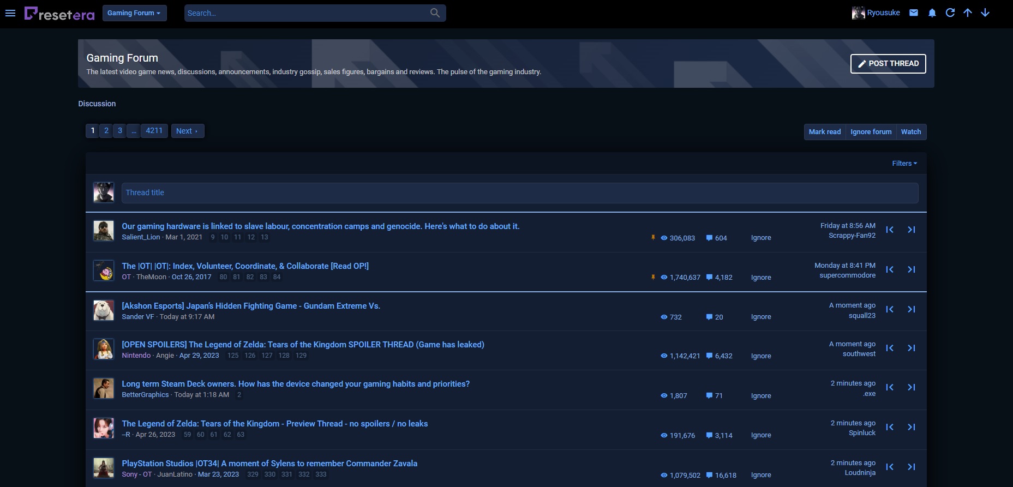This screenshot has width=1013, height=487.
Task: Ignore the slave labour hardware thread
Action: coord(761,238)
